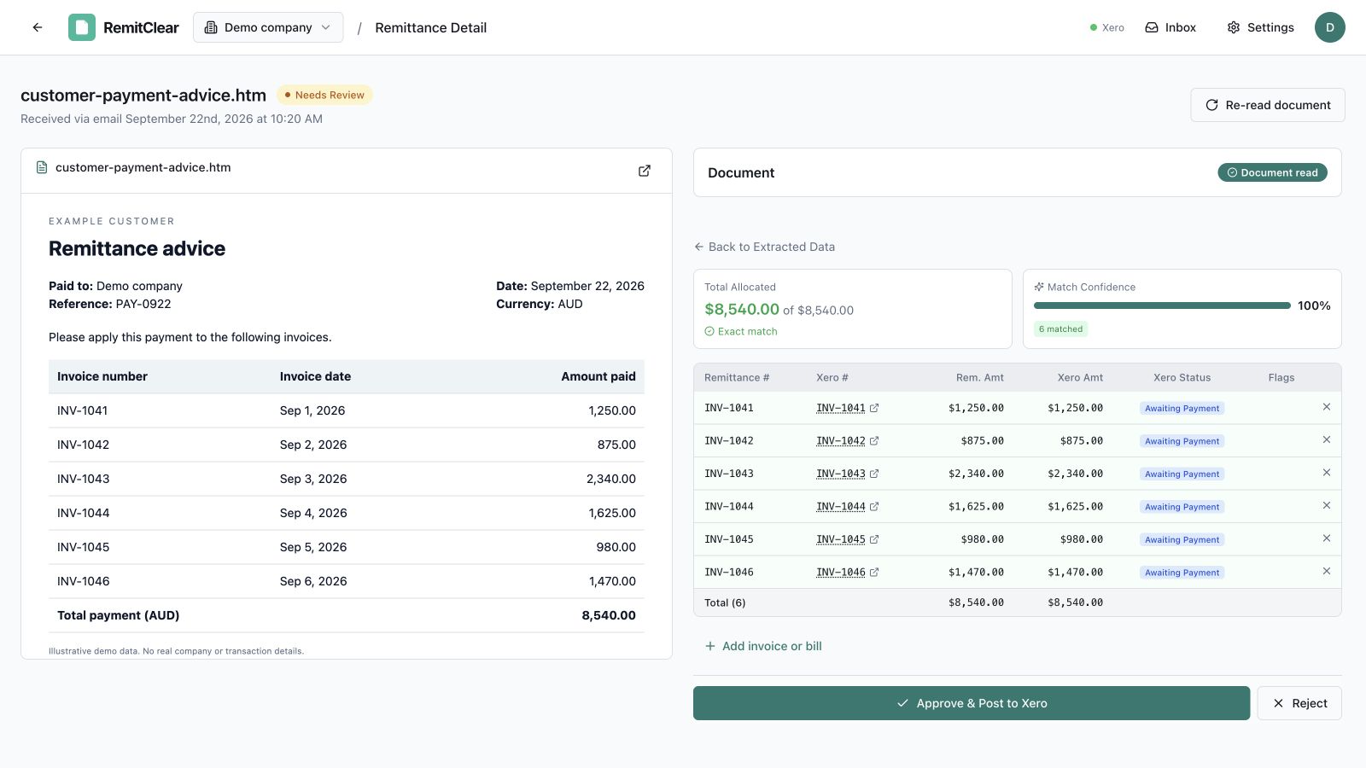
Task: Click Awaiting Payment badge for INV-1043
Action: pyautogui.click(x=1182, y=474)
